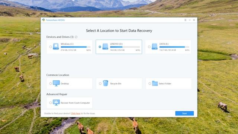The width and height of the screenshot is (238, 134).
Task: Click the LENOVO (D:) usage bar
Action: tap(125, 47)
